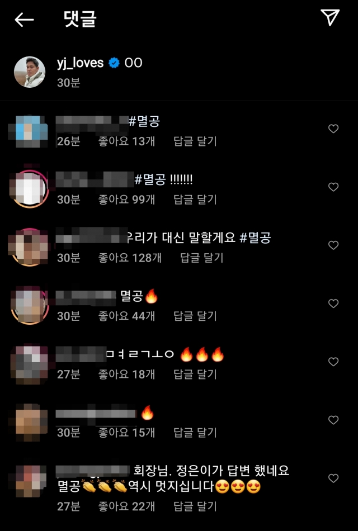Like the #멸공 !!!!!!! comment
The height and width of the screenshot is (531, 358).
pyautogui.click(x=333, y=187)
